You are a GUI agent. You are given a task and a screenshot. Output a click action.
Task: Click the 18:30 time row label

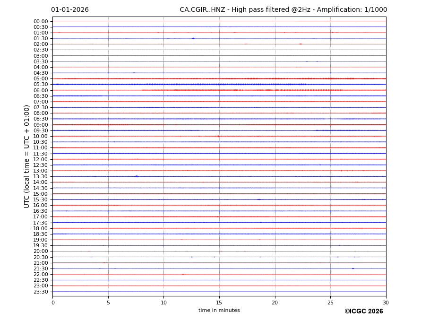(x=41, y=234)
